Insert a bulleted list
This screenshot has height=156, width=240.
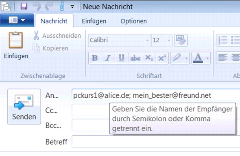pos(235,40)
